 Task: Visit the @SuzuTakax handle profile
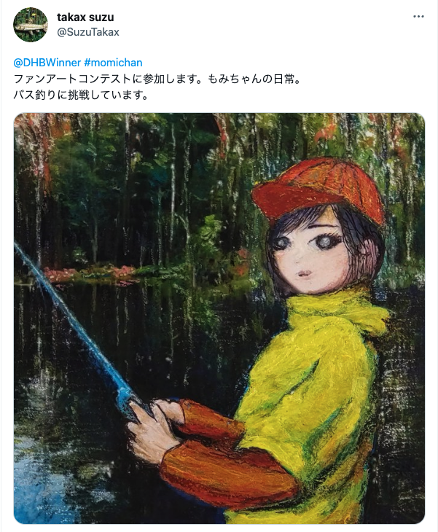coord(88,32)
